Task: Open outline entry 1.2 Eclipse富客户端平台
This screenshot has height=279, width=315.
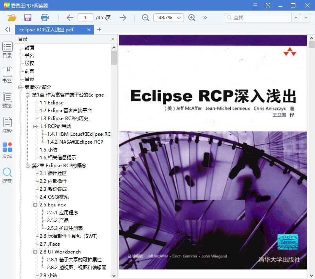Action: (66, 111)
